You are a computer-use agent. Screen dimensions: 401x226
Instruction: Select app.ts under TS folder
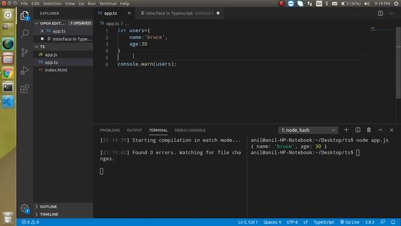click(63, 62)
